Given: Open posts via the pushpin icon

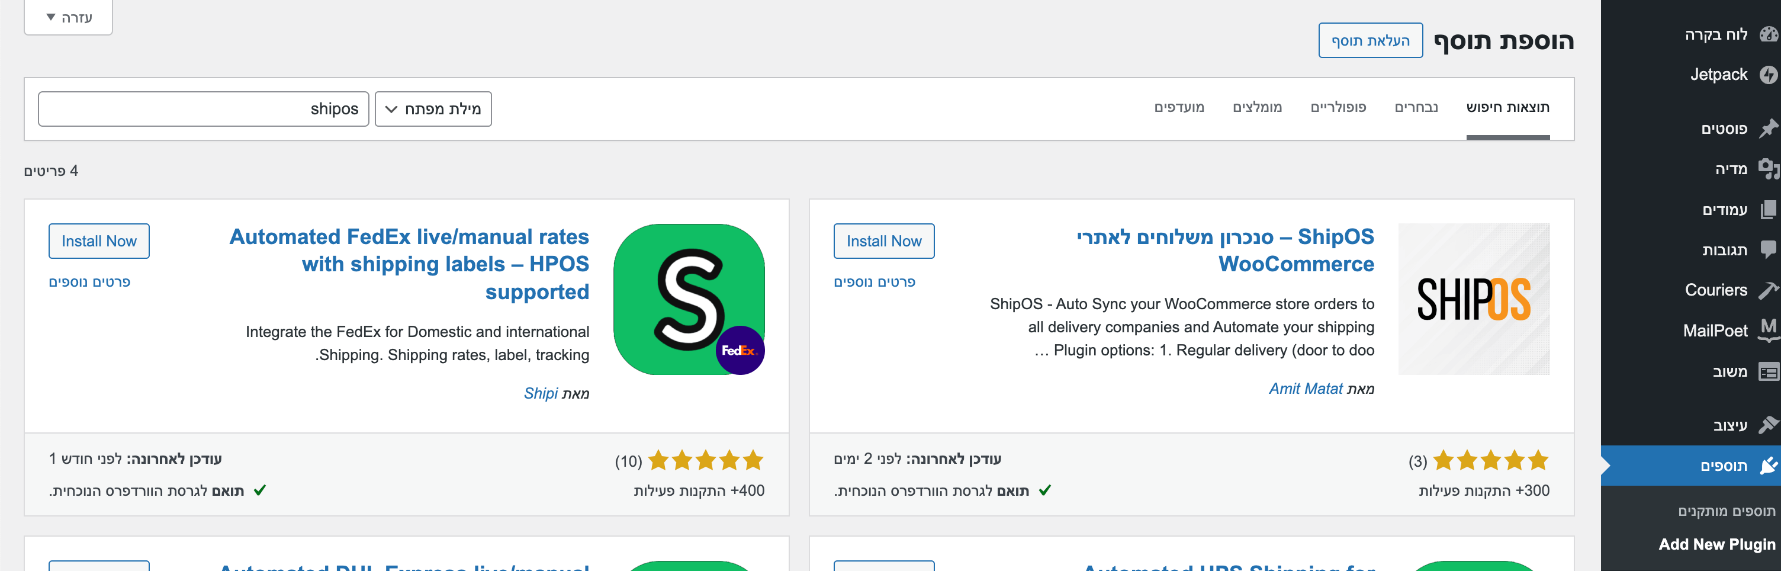Looking at the screenshot, I should tap(1768, 129).
